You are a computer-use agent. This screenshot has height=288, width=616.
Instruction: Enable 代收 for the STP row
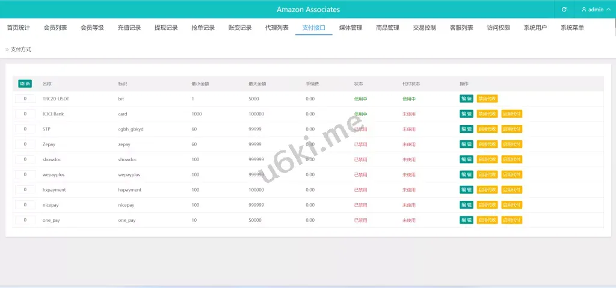coord(487,129)
